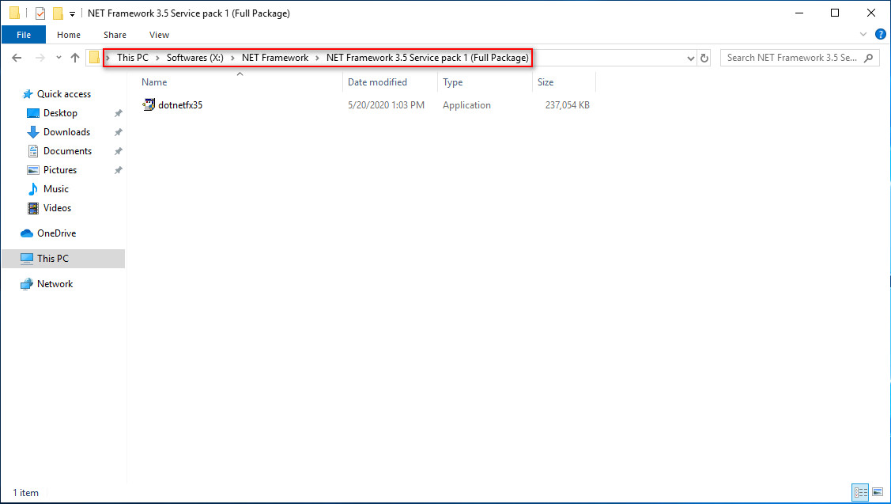Viewport: 891px width, 504px height.
Task: Click the pin icon next to Downloads
Action: click(x=119, y=132)
